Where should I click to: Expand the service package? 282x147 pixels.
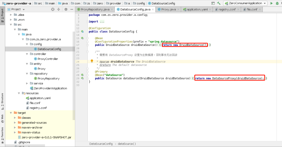coord(27,83)
